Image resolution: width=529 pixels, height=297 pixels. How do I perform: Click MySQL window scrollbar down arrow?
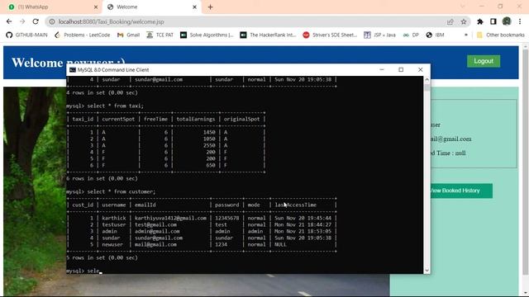coord(427,270)
